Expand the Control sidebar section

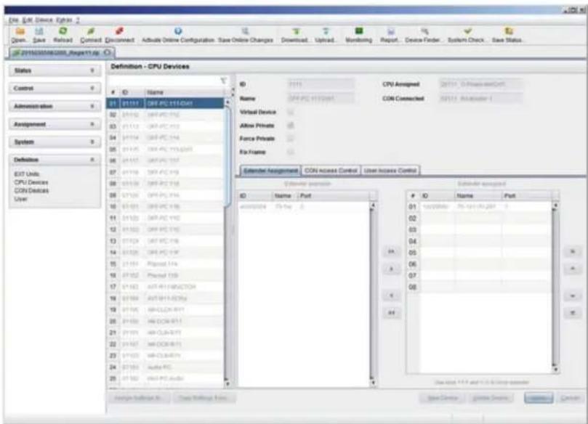(x=55, y=89)
